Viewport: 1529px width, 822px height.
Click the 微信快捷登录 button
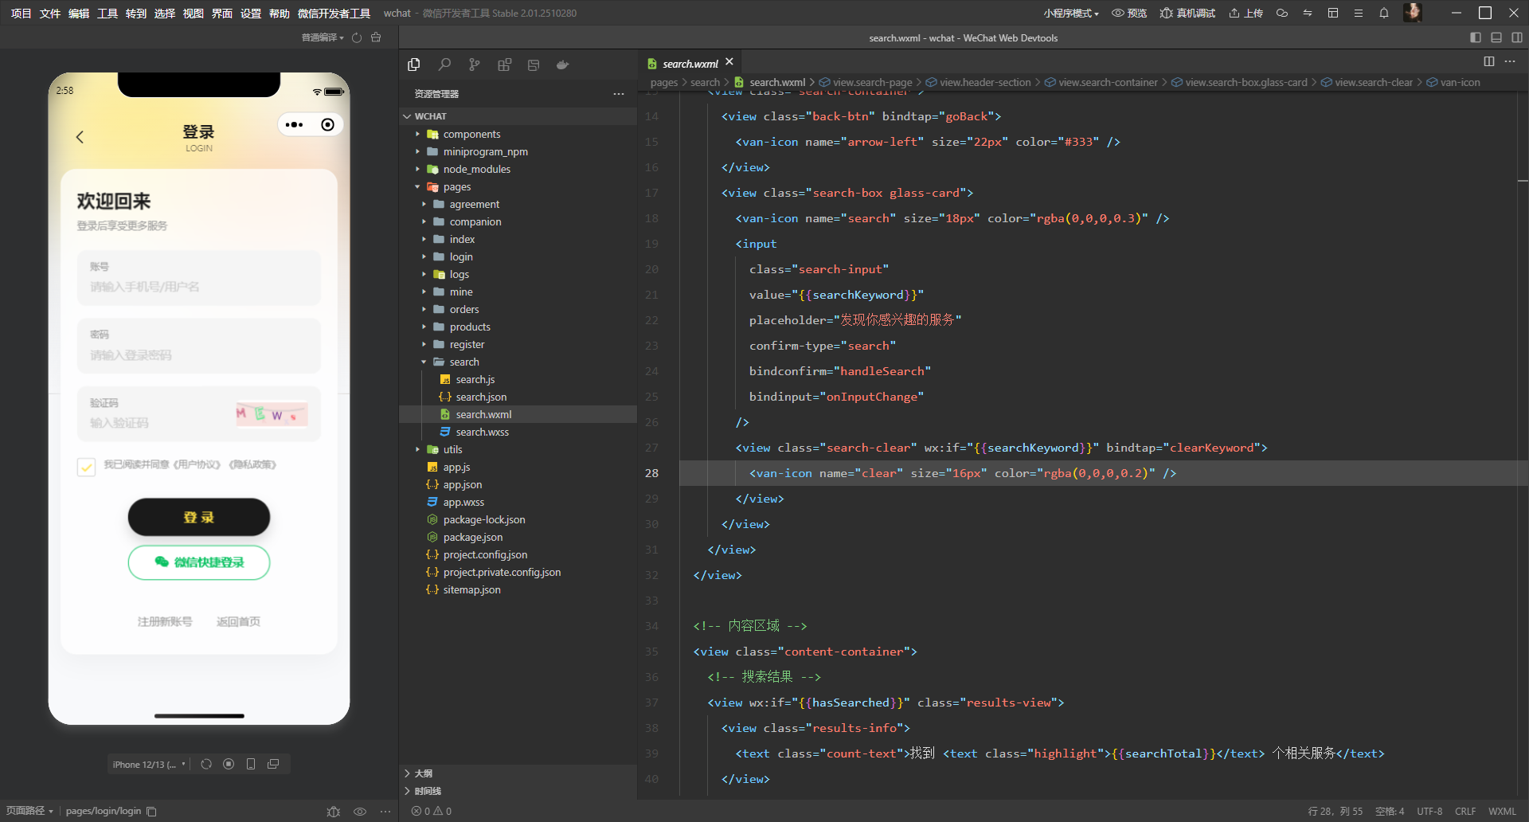point(199,562)
